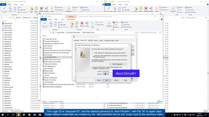Select Performance Monitor item
Screen dimensions: 209x117
coord(51,64)
